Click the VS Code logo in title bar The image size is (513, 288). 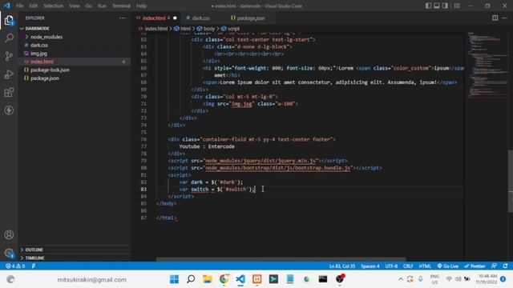click(x=7, y=6)
